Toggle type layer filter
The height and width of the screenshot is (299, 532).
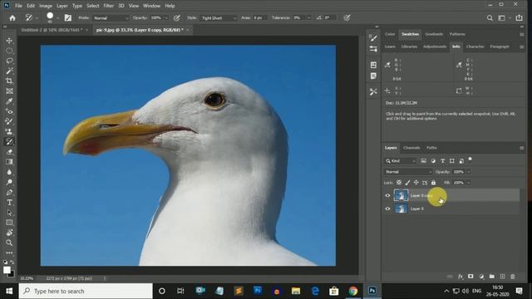click(x=442, y=161)
